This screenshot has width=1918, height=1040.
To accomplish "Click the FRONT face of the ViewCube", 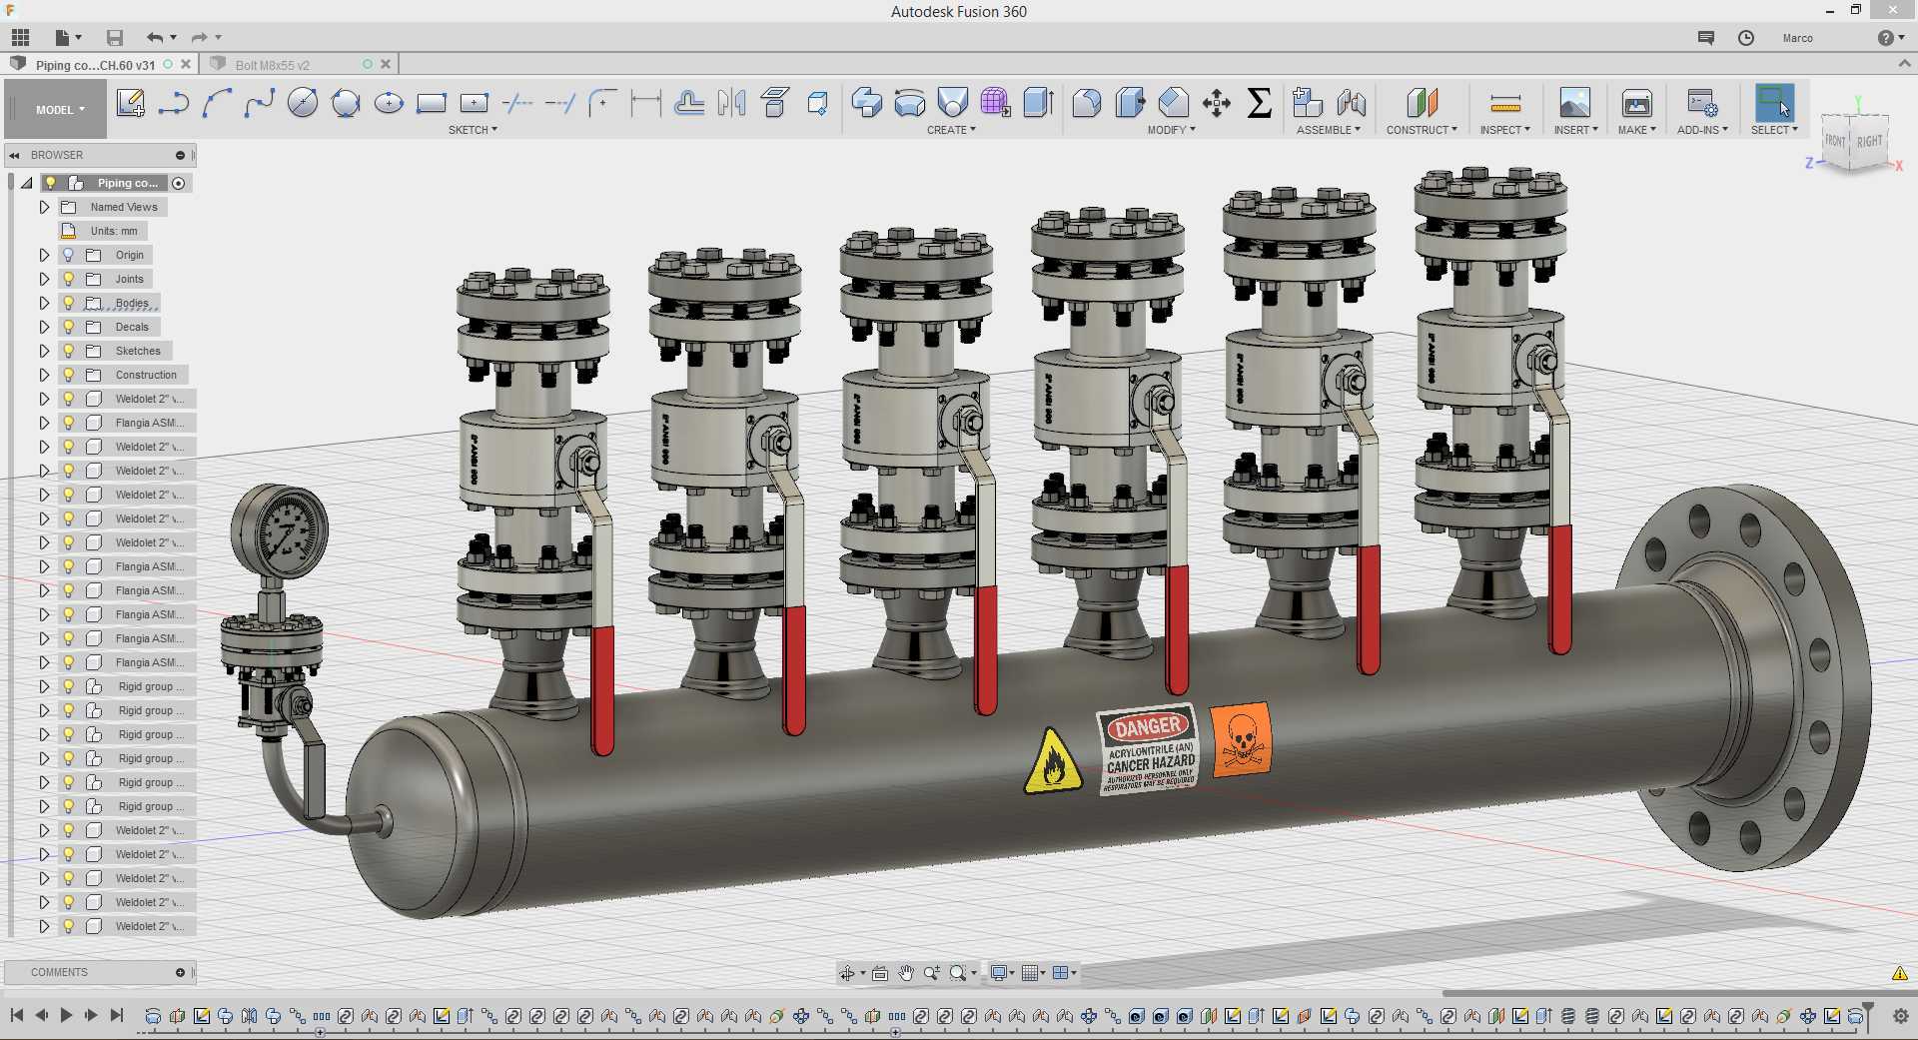I will click(x=1835, y=141).
